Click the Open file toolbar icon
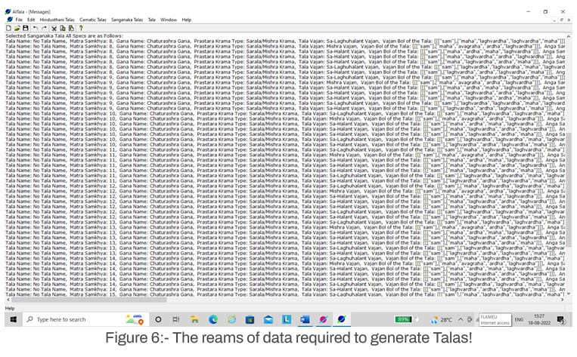 pyautogui.click(x=17, y=28)
